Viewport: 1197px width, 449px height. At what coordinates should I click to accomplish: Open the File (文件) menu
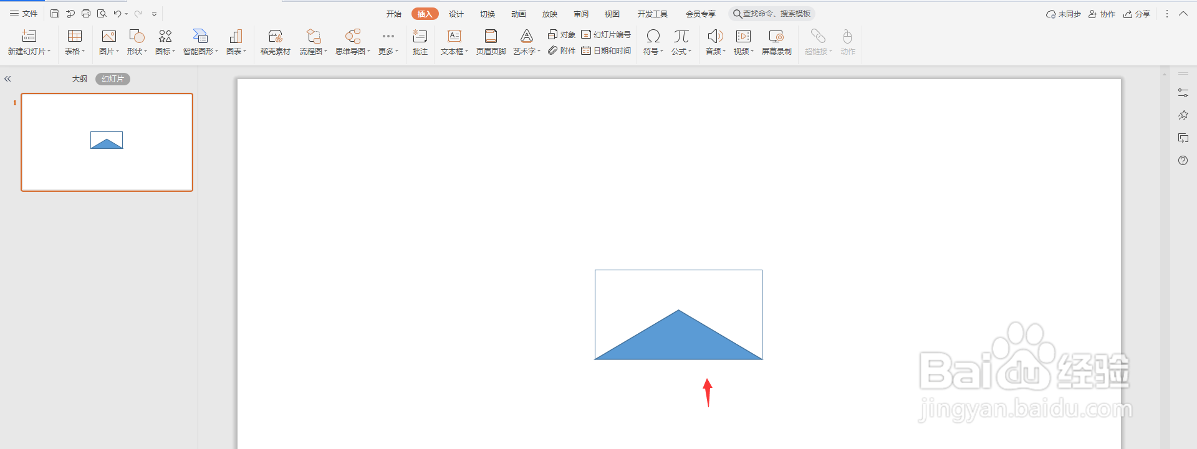pos(24,14)
